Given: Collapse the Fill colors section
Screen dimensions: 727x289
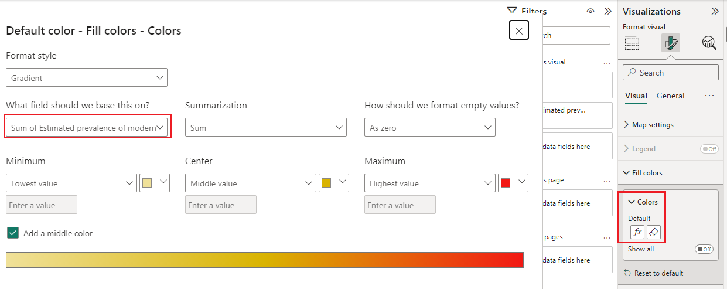Looking at the screenshot, I should pyautogui.click(x=643, y=172).
